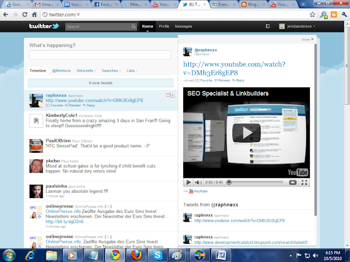The height and width of the screenshot is (262, 350).
Task: Open new browser tab plus button
Action: click(x=303, y=4)
